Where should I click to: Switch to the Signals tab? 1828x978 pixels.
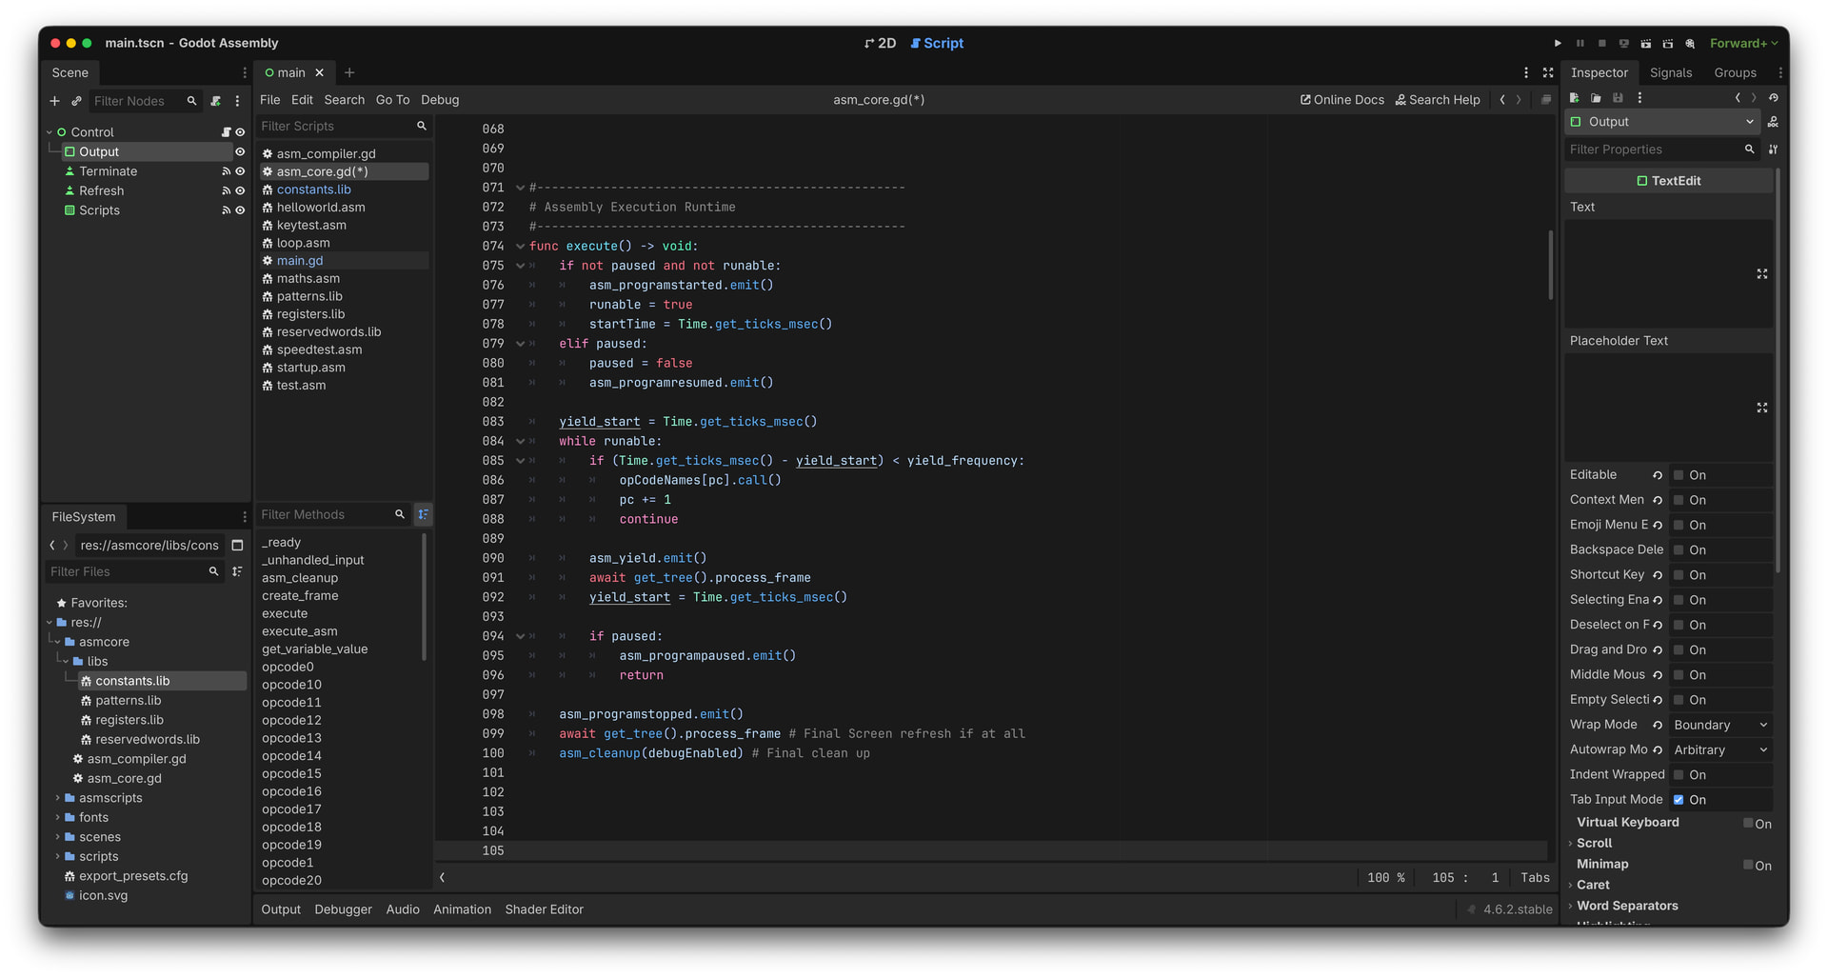pos(1670,72)
